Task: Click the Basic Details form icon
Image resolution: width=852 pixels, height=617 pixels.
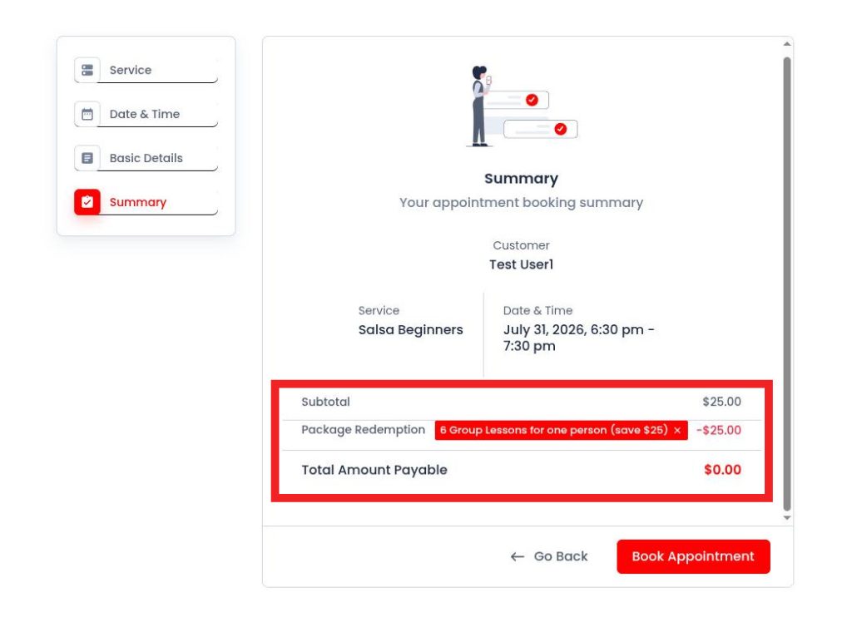Action: 87,158
